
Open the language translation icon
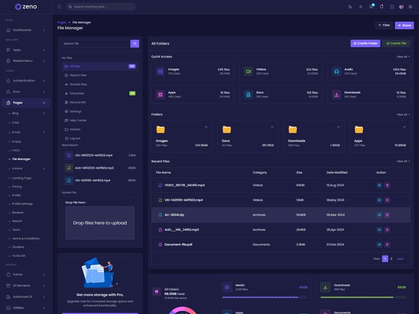(x=350, y=7)
